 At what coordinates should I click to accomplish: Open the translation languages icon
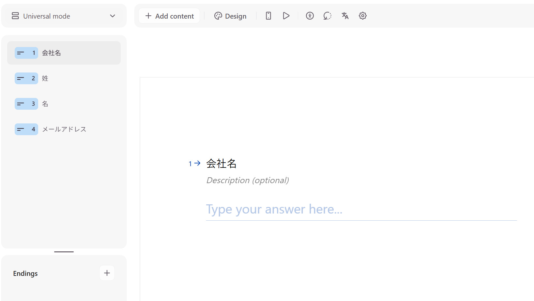[x=345, y=16]
